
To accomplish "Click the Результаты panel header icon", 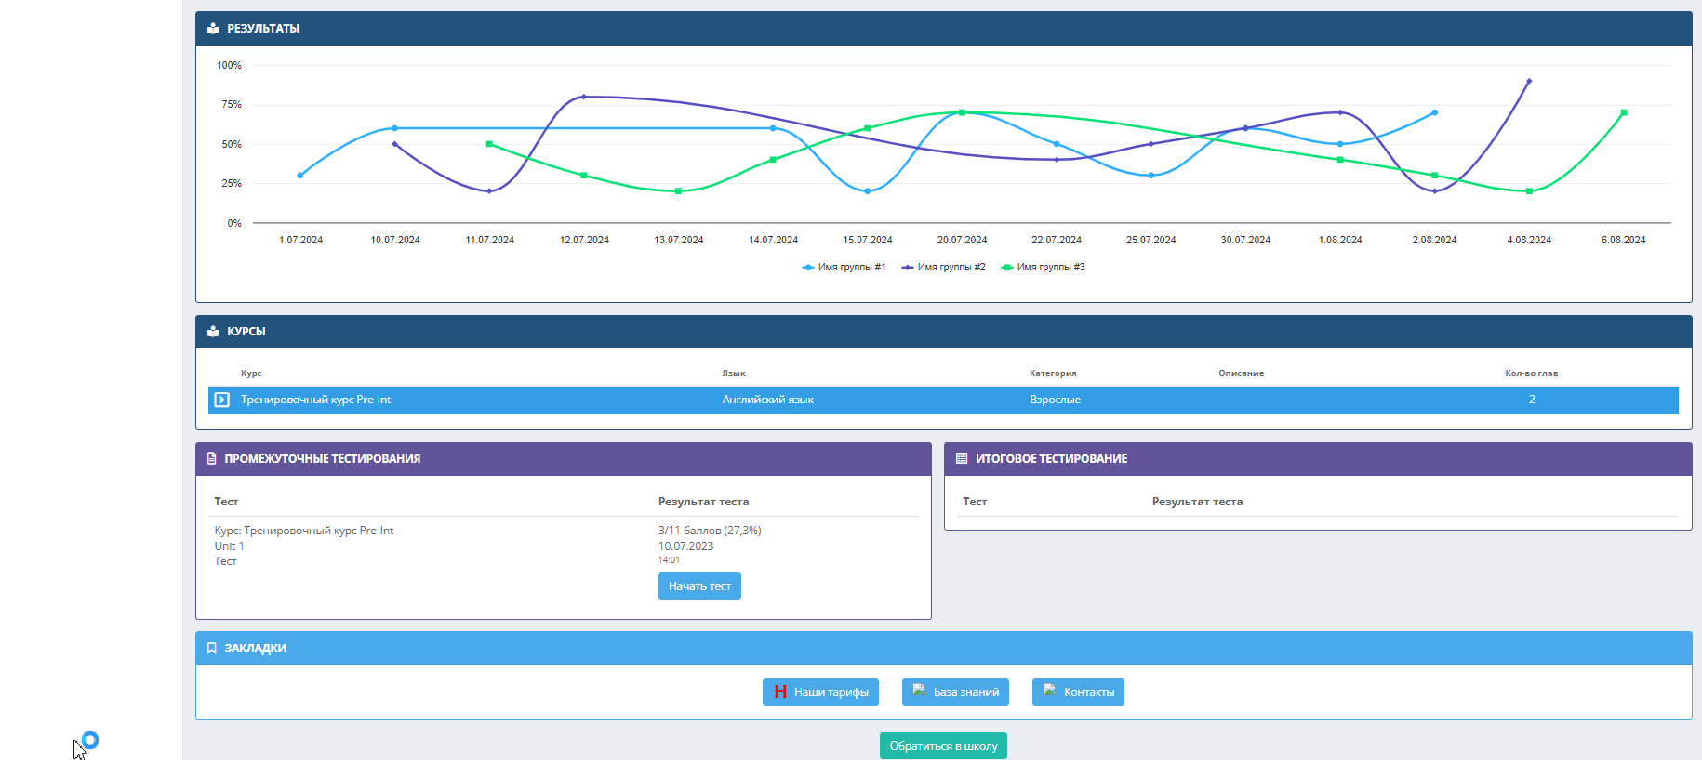I will pos(213,29).
